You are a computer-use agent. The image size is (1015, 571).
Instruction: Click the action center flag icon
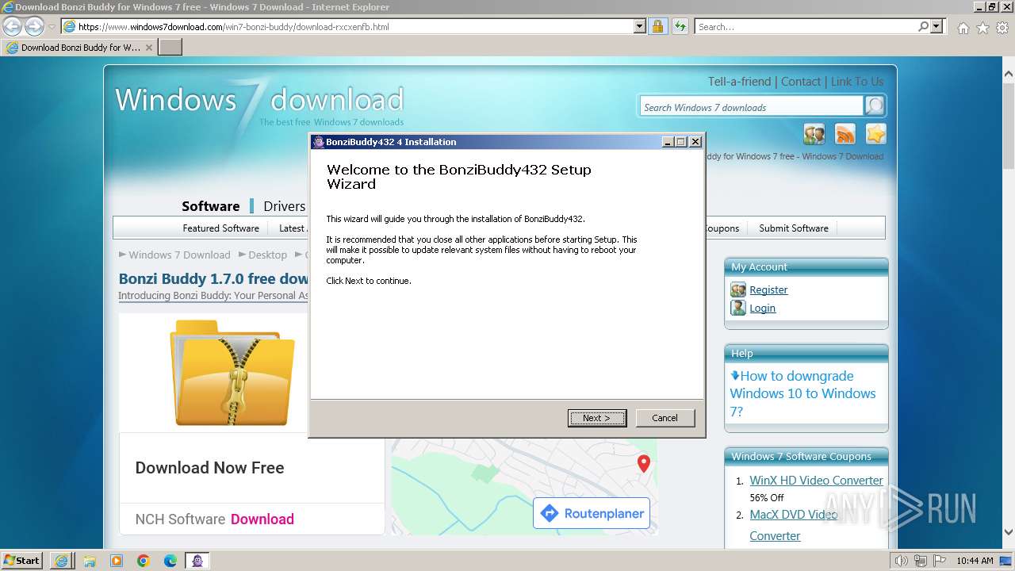[939, 561]
